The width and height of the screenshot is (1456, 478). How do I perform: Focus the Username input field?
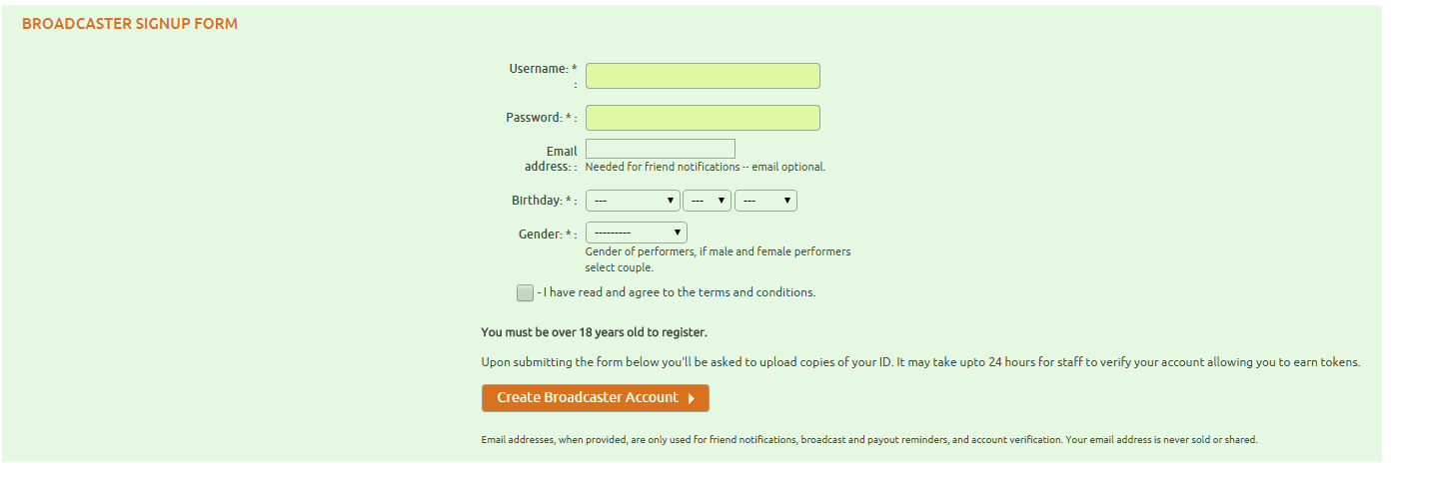point(703,76)
